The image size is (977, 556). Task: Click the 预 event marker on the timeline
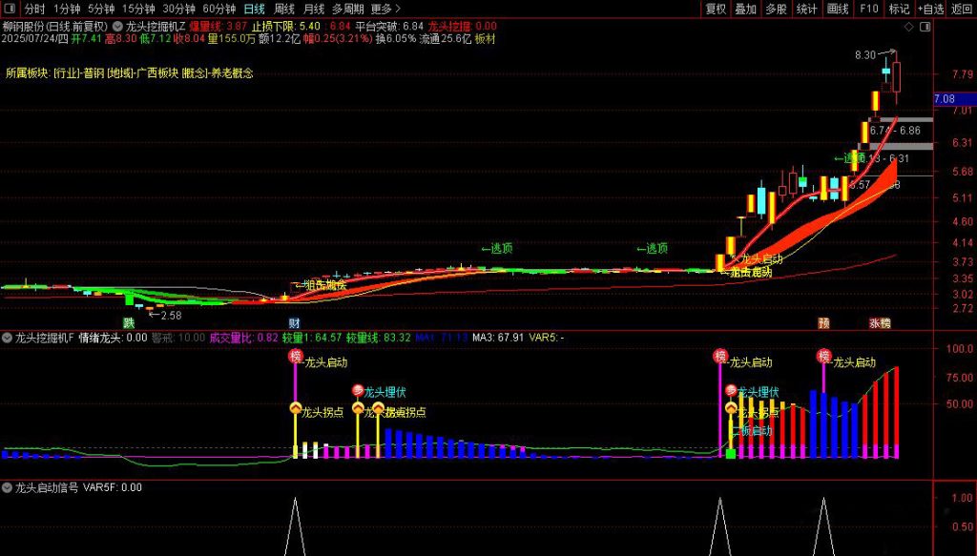click(823, 323)
